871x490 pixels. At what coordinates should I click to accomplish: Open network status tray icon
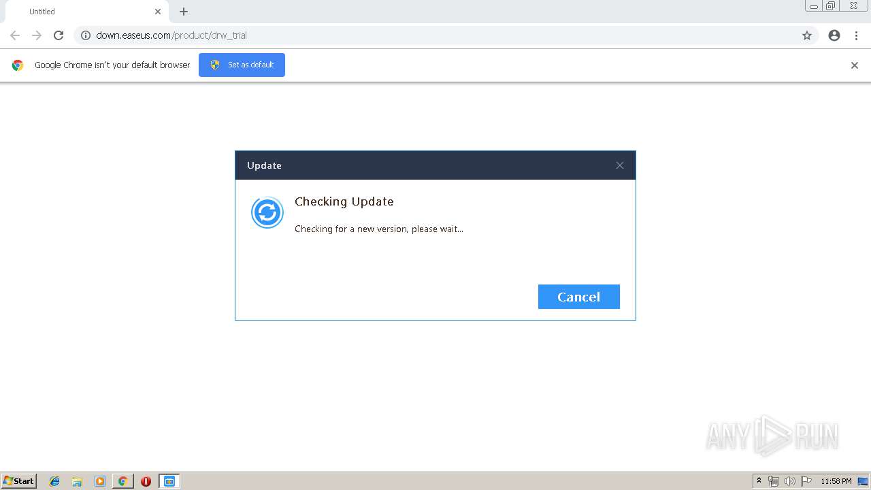(774, 481)
